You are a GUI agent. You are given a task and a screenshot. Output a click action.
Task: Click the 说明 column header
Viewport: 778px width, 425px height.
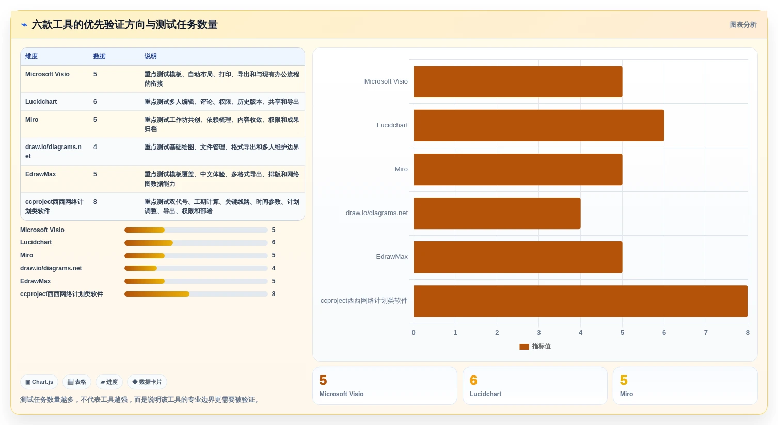click(151, 56)
